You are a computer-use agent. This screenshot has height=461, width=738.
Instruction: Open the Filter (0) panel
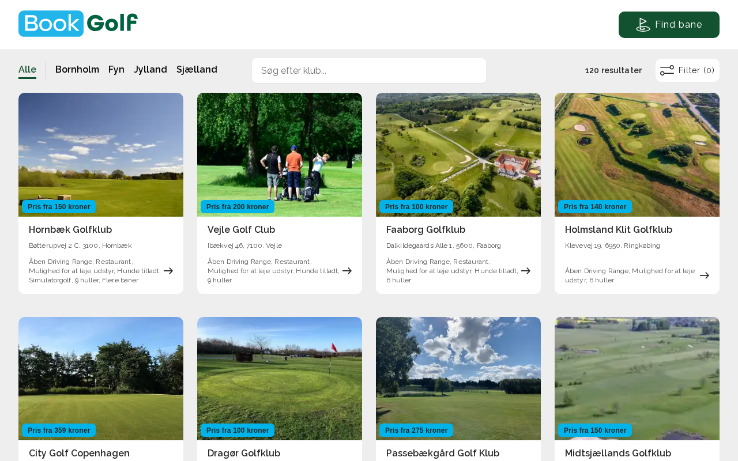[687, 70]
